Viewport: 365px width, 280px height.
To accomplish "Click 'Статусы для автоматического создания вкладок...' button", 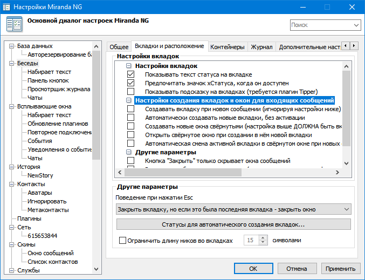I will (x=233, y=224).
